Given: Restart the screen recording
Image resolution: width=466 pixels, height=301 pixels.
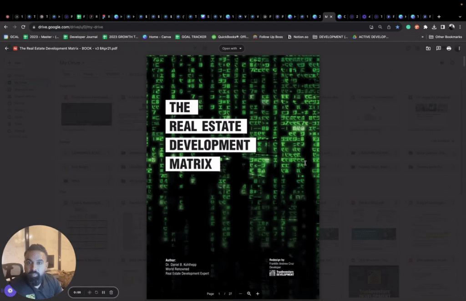Looking at the screenshot, I should click(96, 292).
